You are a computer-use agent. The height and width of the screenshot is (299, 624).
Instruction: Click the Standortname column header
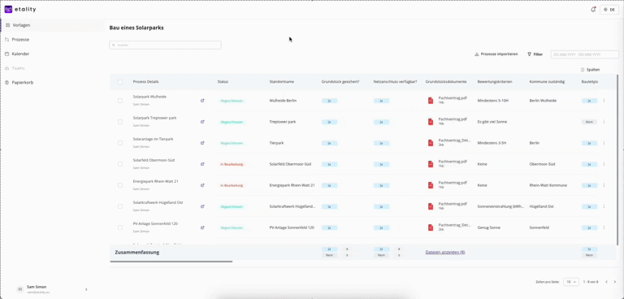click(x=282, y=81)
